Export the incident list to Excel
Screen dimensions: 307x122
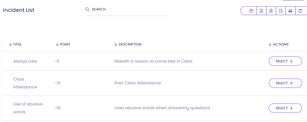point(261,11)
